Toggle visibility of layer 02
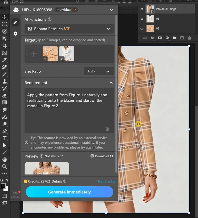Screen dimensions: 198x218 tap(142, 28)
